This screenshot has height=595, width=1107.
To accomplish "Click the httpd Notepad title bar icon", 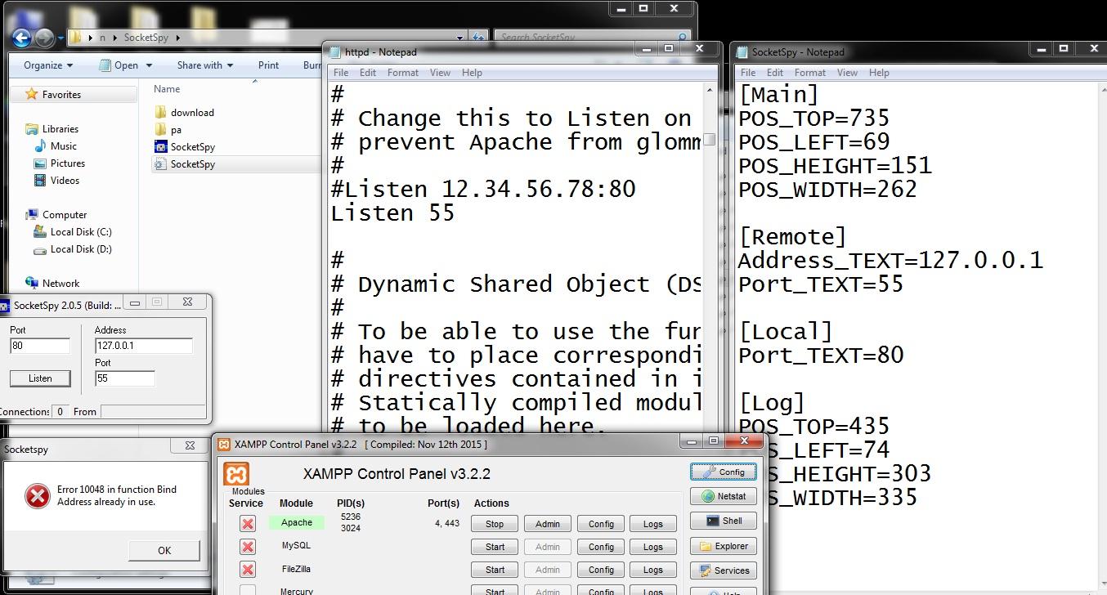I will pyautogui.click(x=334, y=52).
